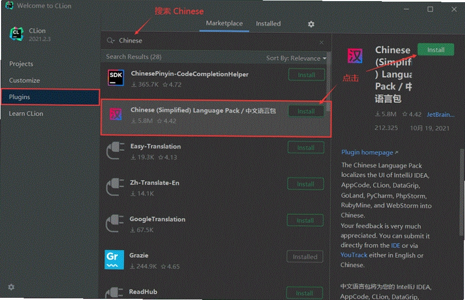Click the Zh-Translate-En plugin plug icon
The width and height of the screenshot is (465, 300).
point(115,187)
